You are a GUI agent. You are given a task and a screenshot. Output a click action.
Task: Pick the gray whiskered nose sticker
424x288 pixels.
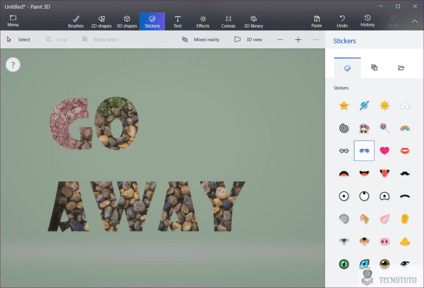coord(344,241)
